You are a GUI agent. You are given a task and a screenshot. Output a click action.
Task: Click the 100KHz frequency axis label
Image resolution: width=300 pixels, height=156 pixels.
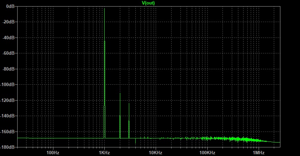207,153
